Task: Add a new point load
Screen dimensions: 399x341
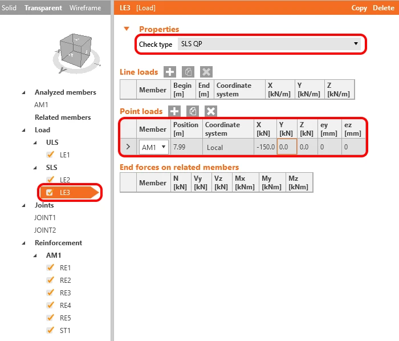Action: point(174,111)
